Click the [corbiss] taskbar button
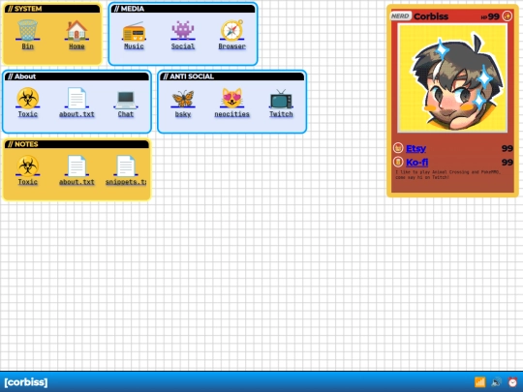 (x=26, y=382)
